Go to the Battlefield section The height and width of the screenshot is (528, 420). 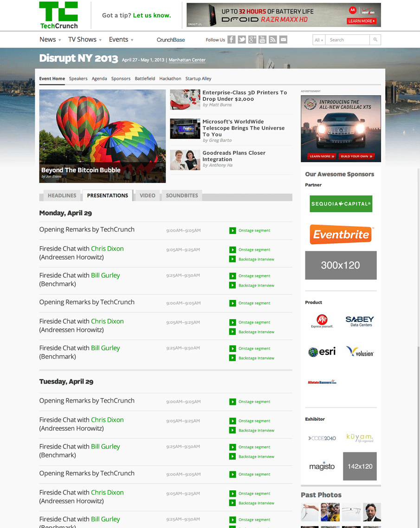pyautogui.click(x=145, y=78)
